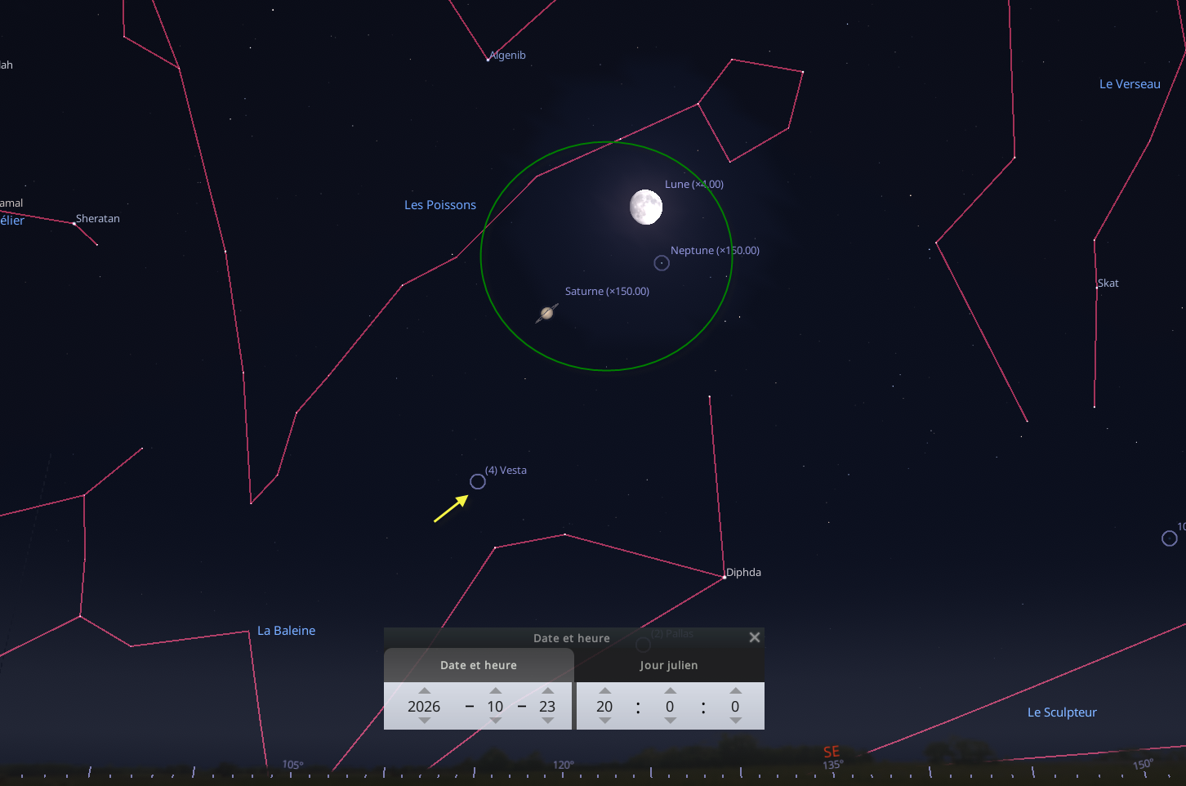Decrease the minutes with the down arrow
Image resolution: width=1186 pixels, height=786 pixels.
[670, 721]
